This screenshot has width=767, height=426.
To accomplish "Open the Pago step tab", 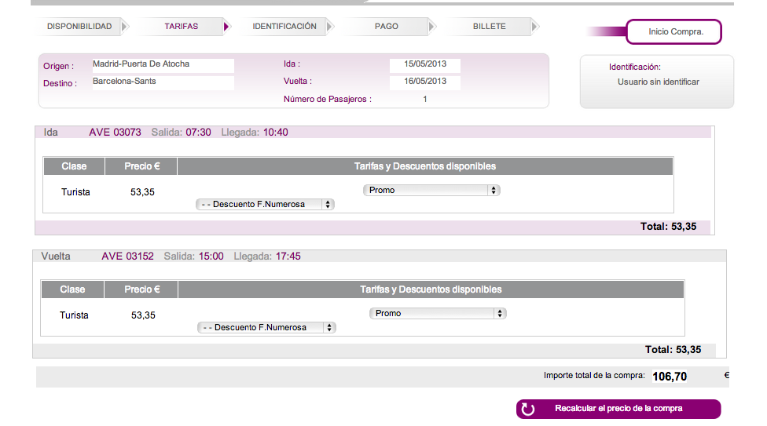I will (386, 27).
